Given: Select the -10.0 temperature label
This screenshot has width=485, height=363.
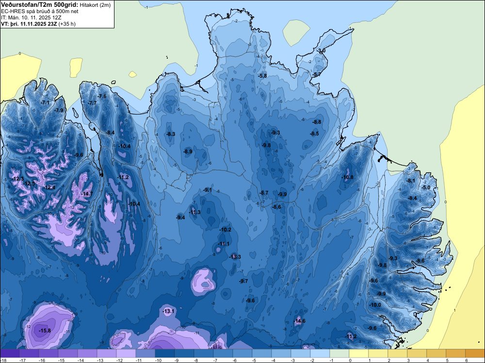Looking at the screenshot, I should pos(375,305).
